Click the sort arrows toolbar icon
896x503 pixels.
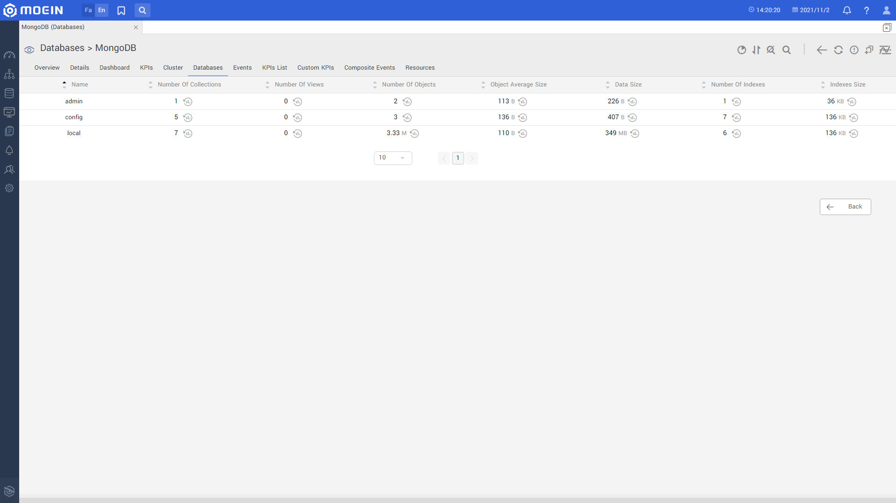[x=756, y=50]
